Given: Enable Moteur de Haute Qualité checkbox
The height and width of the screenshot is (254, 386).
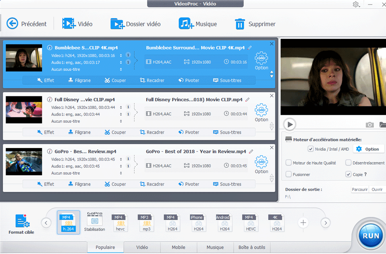Looking at the screenshot, I should (288, 163).
